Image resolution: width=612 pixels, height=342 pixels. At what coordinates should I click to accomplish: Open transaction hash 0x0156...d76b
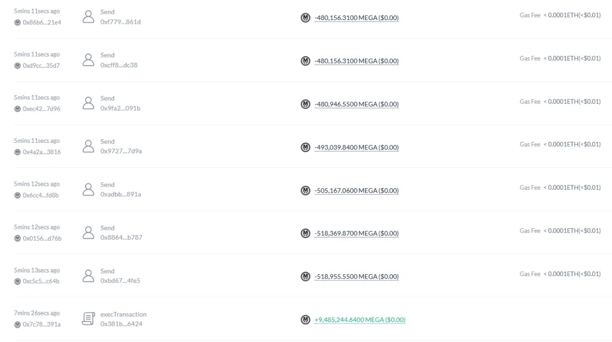(x=42, y=238)
